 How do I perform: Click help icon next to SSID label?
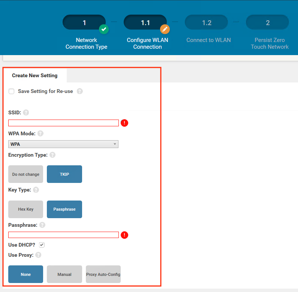(26, 112)
